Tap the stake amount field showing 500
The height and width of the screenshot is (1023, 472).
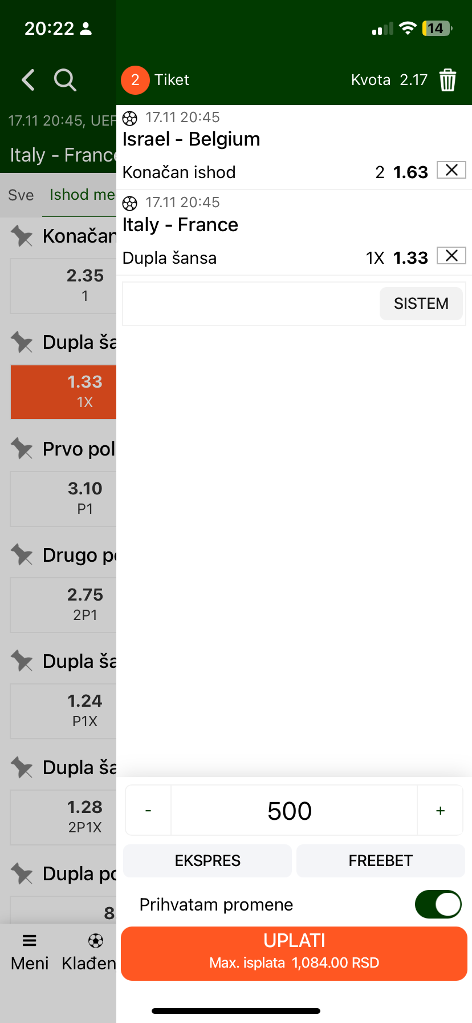pyautogui.click(x=290, y=811)
